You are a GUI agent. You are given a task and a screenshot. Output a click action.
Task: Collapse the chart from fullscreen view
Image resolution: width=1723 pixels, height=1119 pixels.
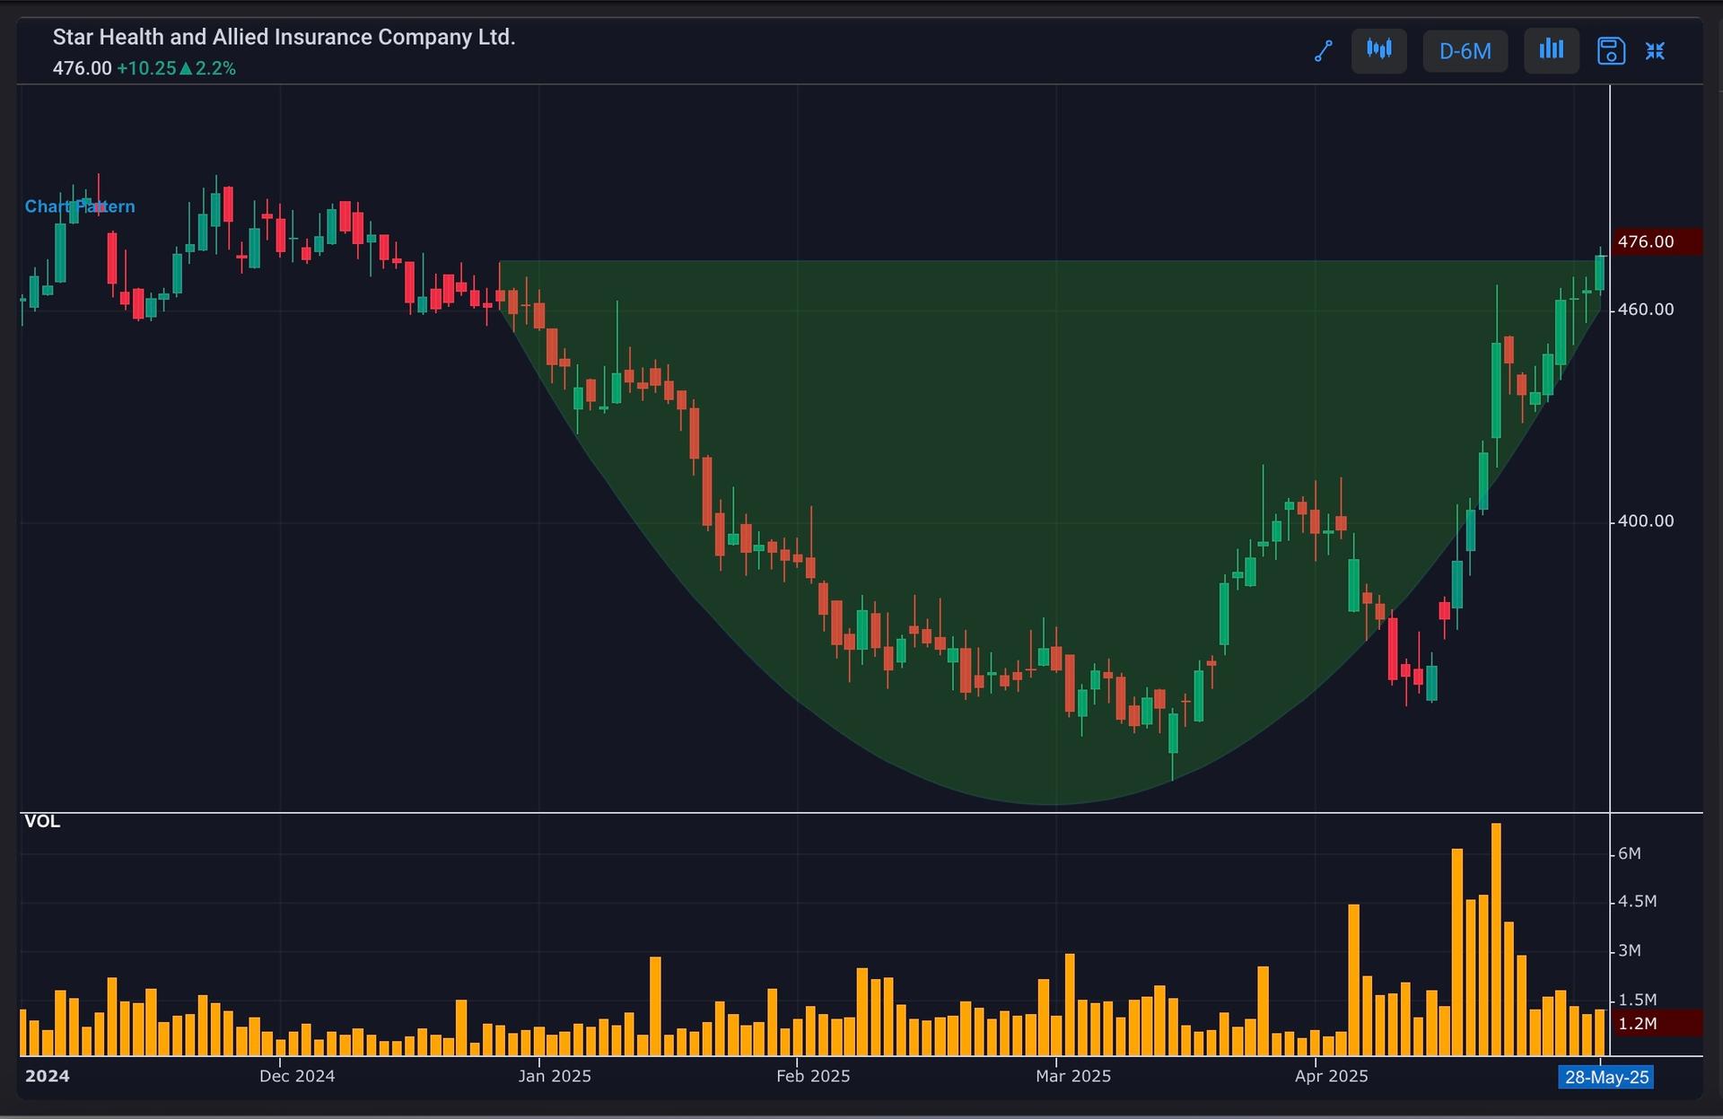point(1655,51)
